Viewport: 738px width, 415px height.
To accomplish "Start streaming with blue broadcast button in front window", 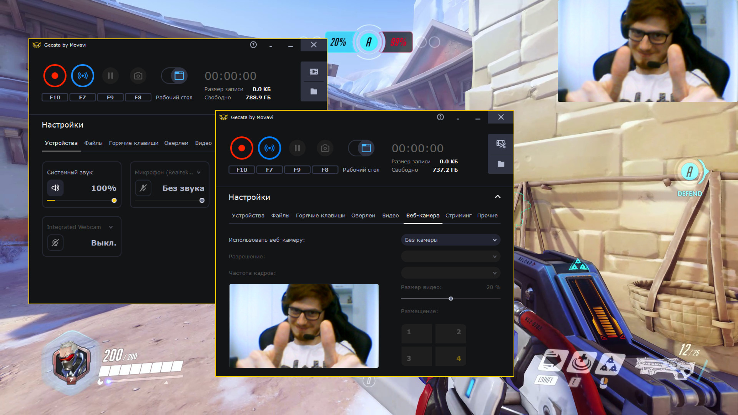I will [269, 148].
